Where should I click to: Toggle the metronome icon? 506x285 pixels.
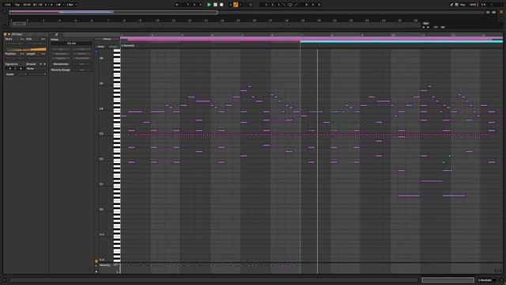[59, 5]
